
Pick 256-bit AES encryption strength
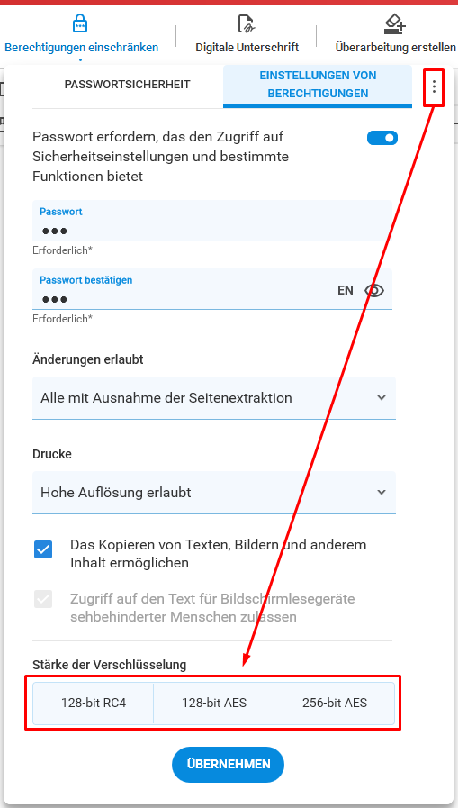[x=335, y=703]
